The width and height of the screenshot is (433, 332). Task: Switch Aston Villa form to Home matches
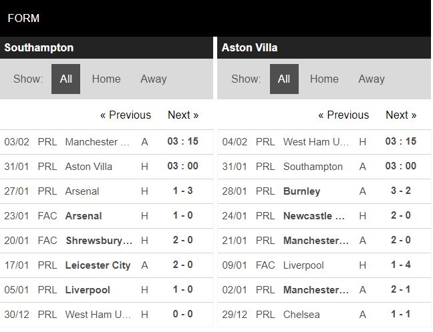coord(324,79)
